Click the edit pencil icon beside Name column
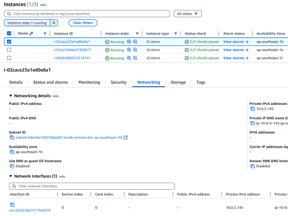Viewport: 288px width, 216px height. 31,33
